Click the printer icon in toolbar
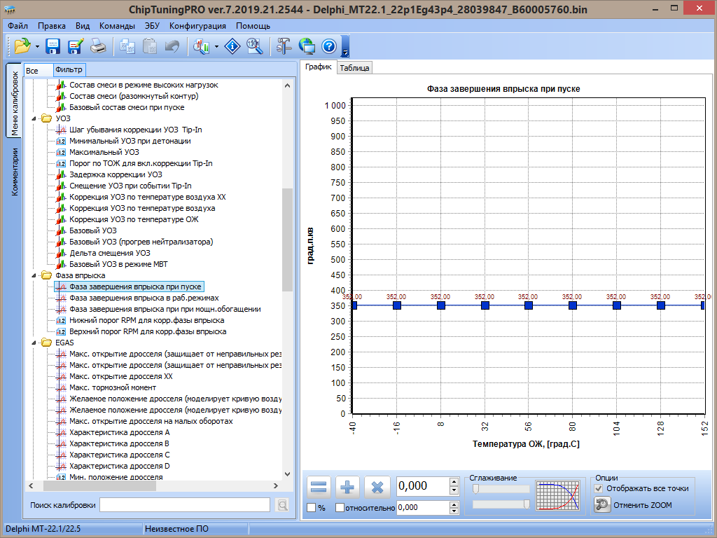Image resolution: width=717 pixels, height=538 pixels. pyautogui.click(x=99, y=47)
